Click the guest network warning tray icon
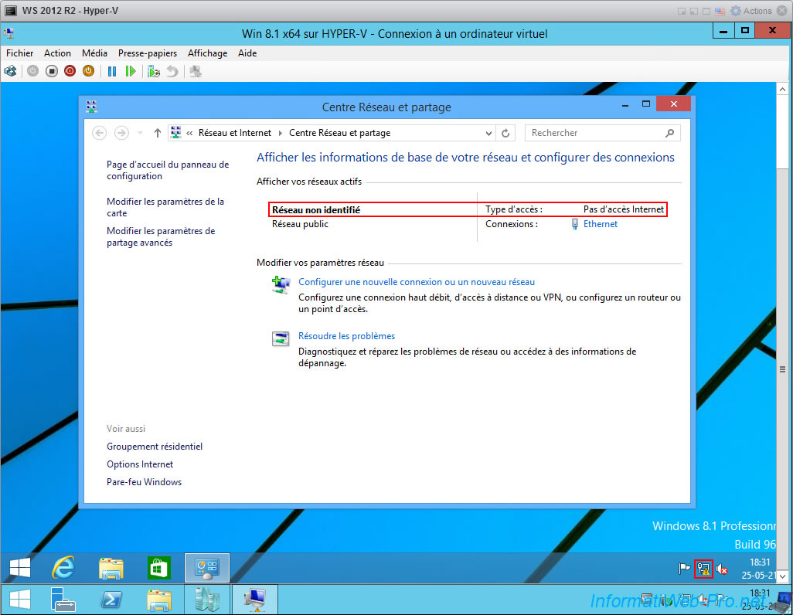The height and width of the screenshot is (615, 793). 703,569
